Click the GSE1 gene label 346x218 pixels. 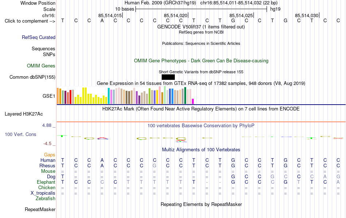(x=49, y=96)
